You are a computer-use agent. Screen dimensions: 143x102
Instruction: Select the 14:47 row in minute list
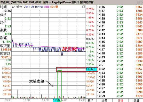(120, 50)
